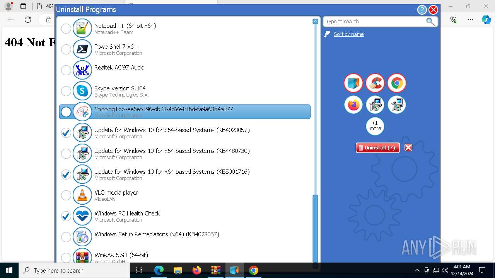Select the WinRAR 5.91 (64-bit) text
The height and width of the screenshot is (278, 495).
point(121,255)
